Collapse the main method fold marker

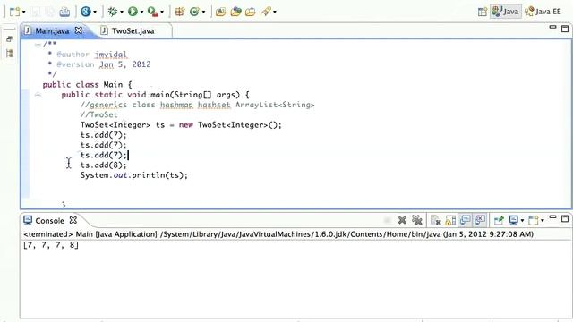38,95
